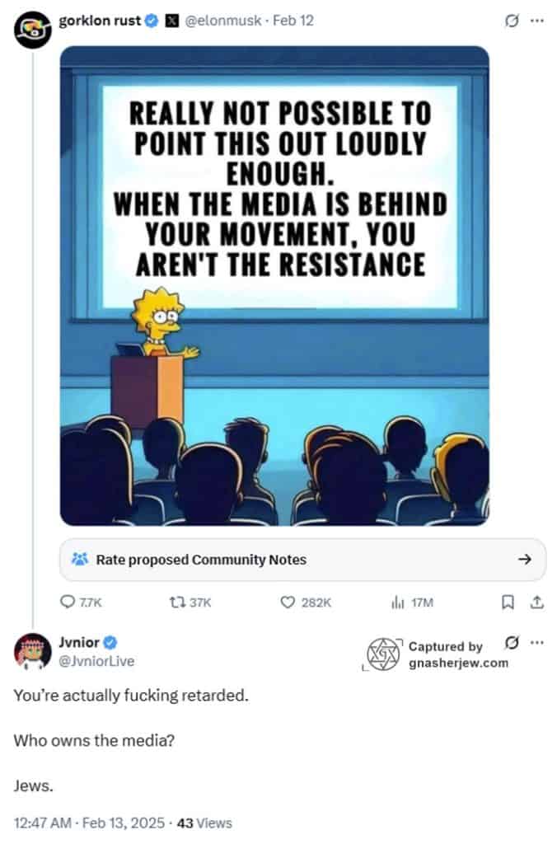Click the @JvniorLive handle
Viewport: 557px width, 844px height.
(96, 661)
